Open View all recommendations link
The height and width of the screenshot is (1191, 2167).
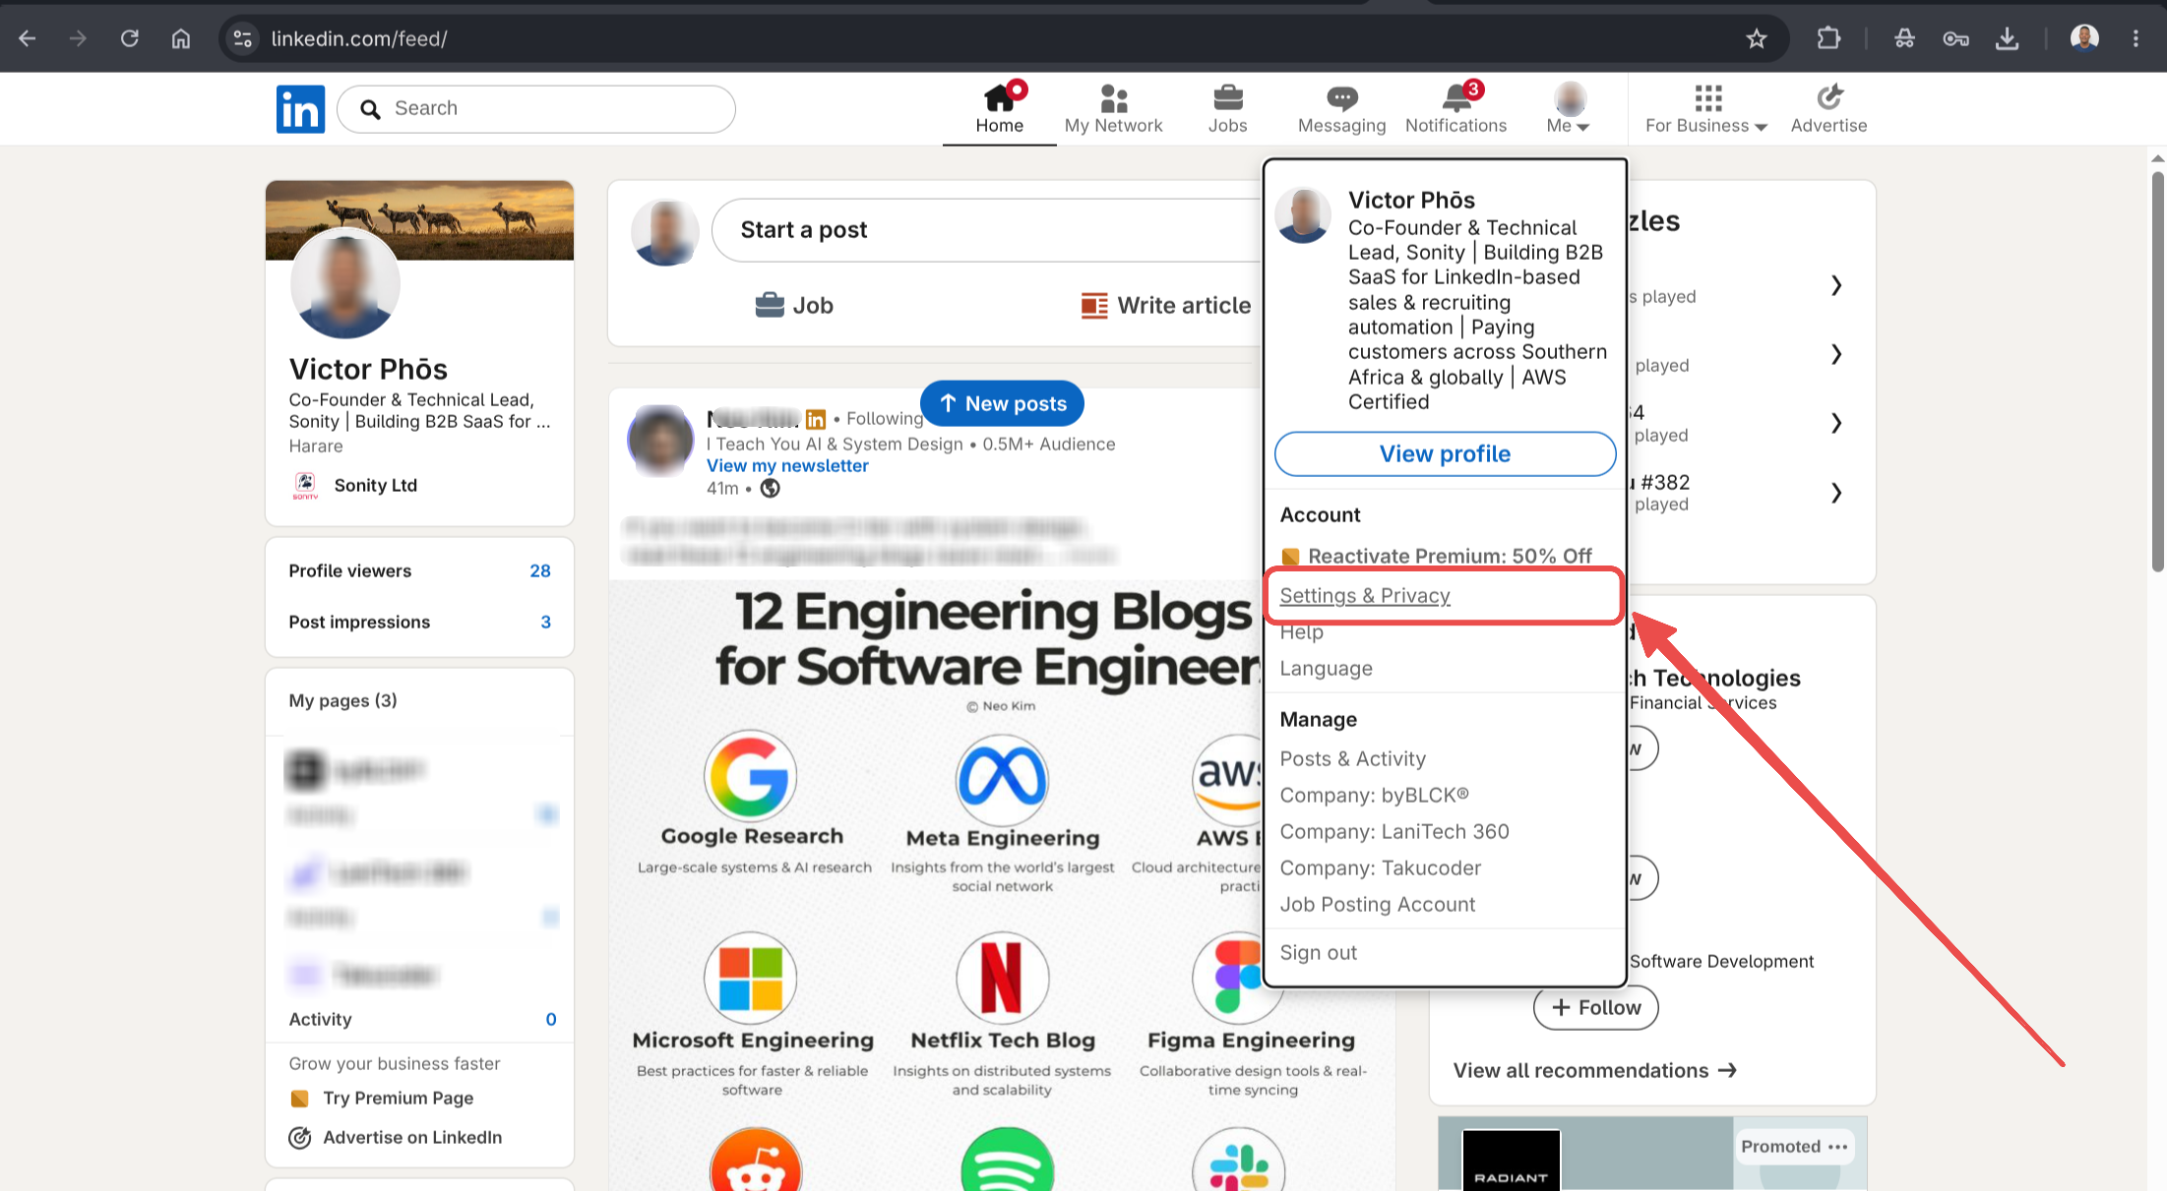pyautogui.click(x=1594, y=1071)
